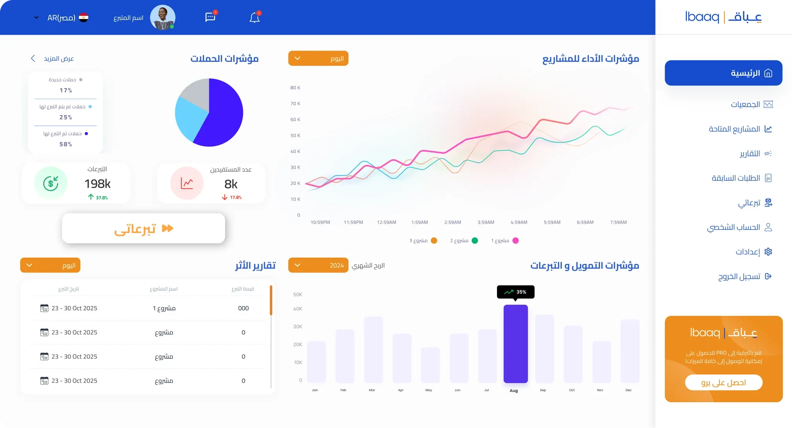This screenshot has height=428, width=792.
Task: Open the 2024 year dropdown
Action: click(x=318, y=265)
